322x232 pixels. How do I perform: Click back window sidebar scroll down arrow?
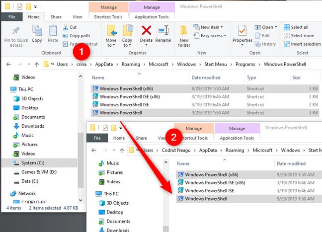click(x=80, y=200)
